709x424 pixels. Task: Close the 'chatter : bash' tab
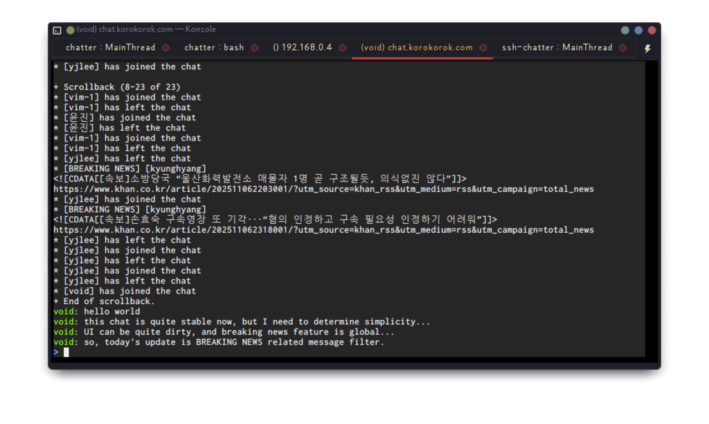pyautogui.click(x=254, y=48)
